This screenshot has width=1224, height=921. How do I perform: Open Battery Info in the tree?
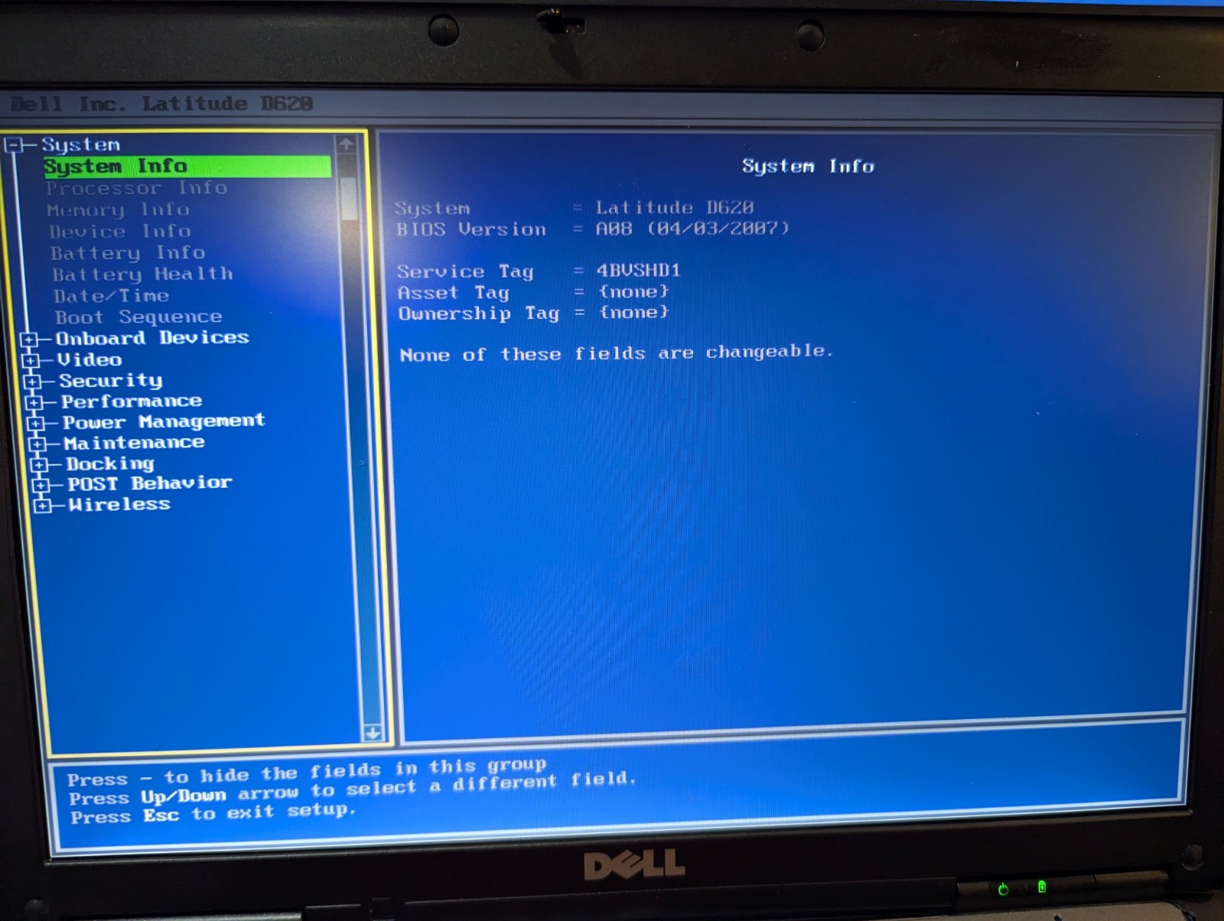point(128,253)
